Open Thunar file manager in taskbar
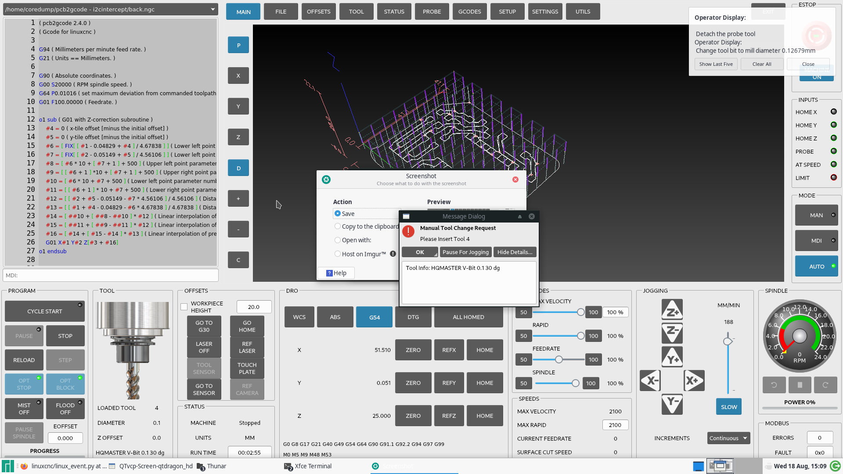The image size is (843, 474). [x=211, y=466]
